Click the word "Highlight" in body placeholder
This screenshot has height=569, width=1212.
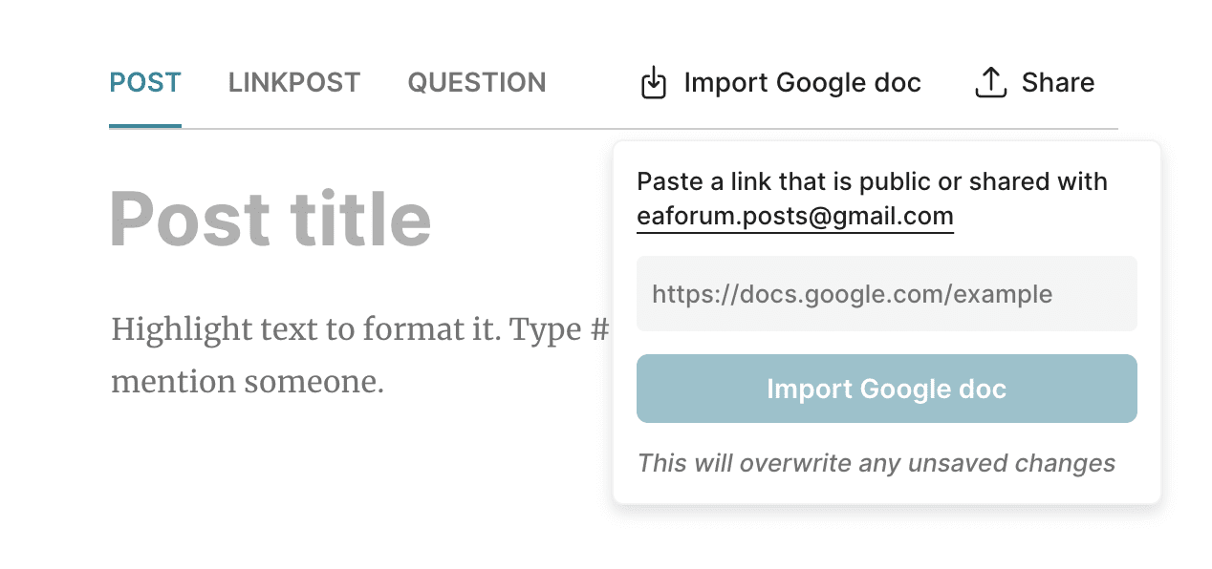[167, 330]
